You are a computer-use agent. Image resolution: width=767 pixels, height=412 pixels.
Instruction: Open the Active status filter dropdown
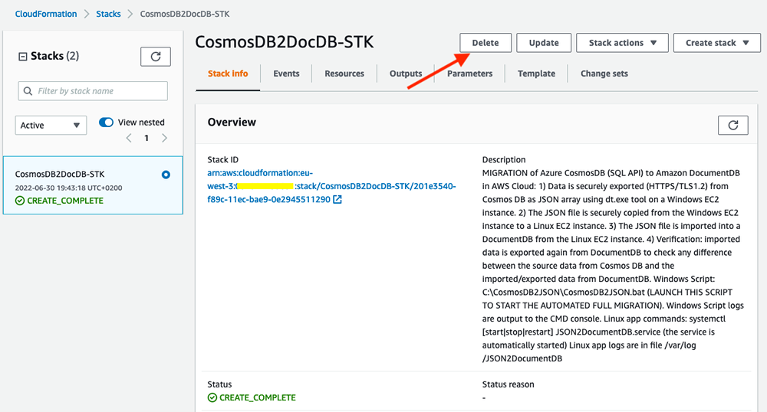[51, 125]
